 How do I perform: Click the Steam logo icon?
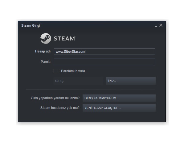pyautogui.click(x=46, y=38)
